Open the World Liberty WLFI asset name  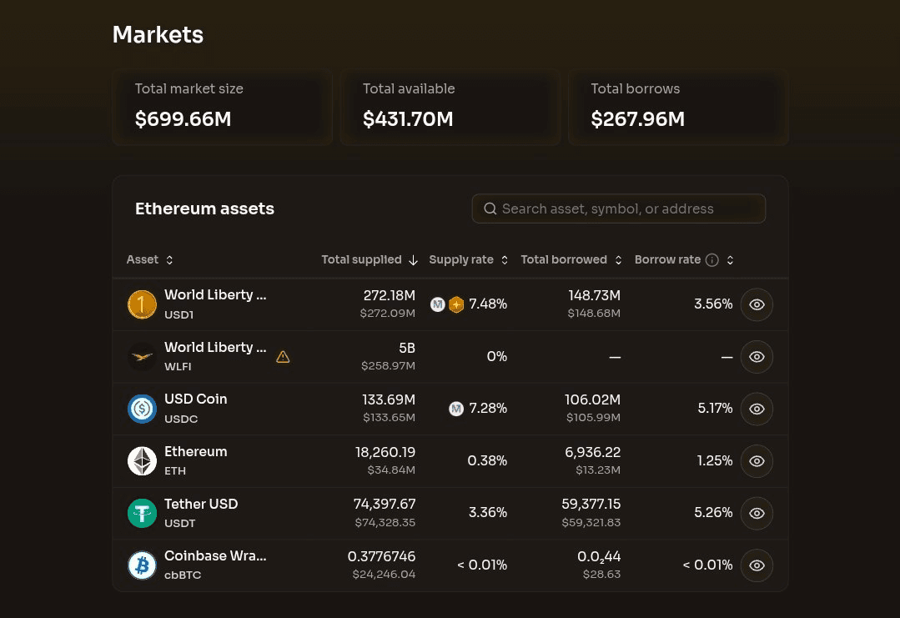tap(215, 347)
